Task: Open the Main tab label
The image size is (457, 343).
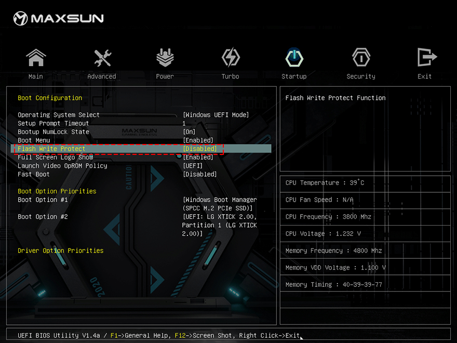Action: pos(36,76)
